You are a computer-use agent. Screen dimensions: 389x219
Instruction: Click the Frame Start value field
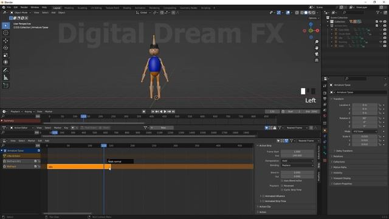click(297, 151)
